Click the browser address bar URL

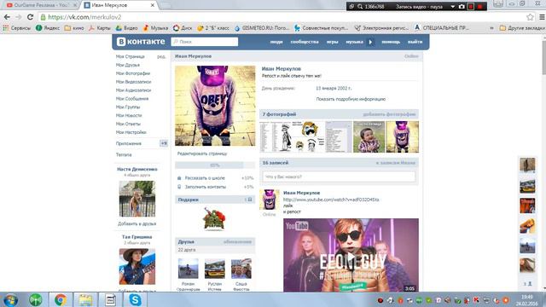click(84, 17)
